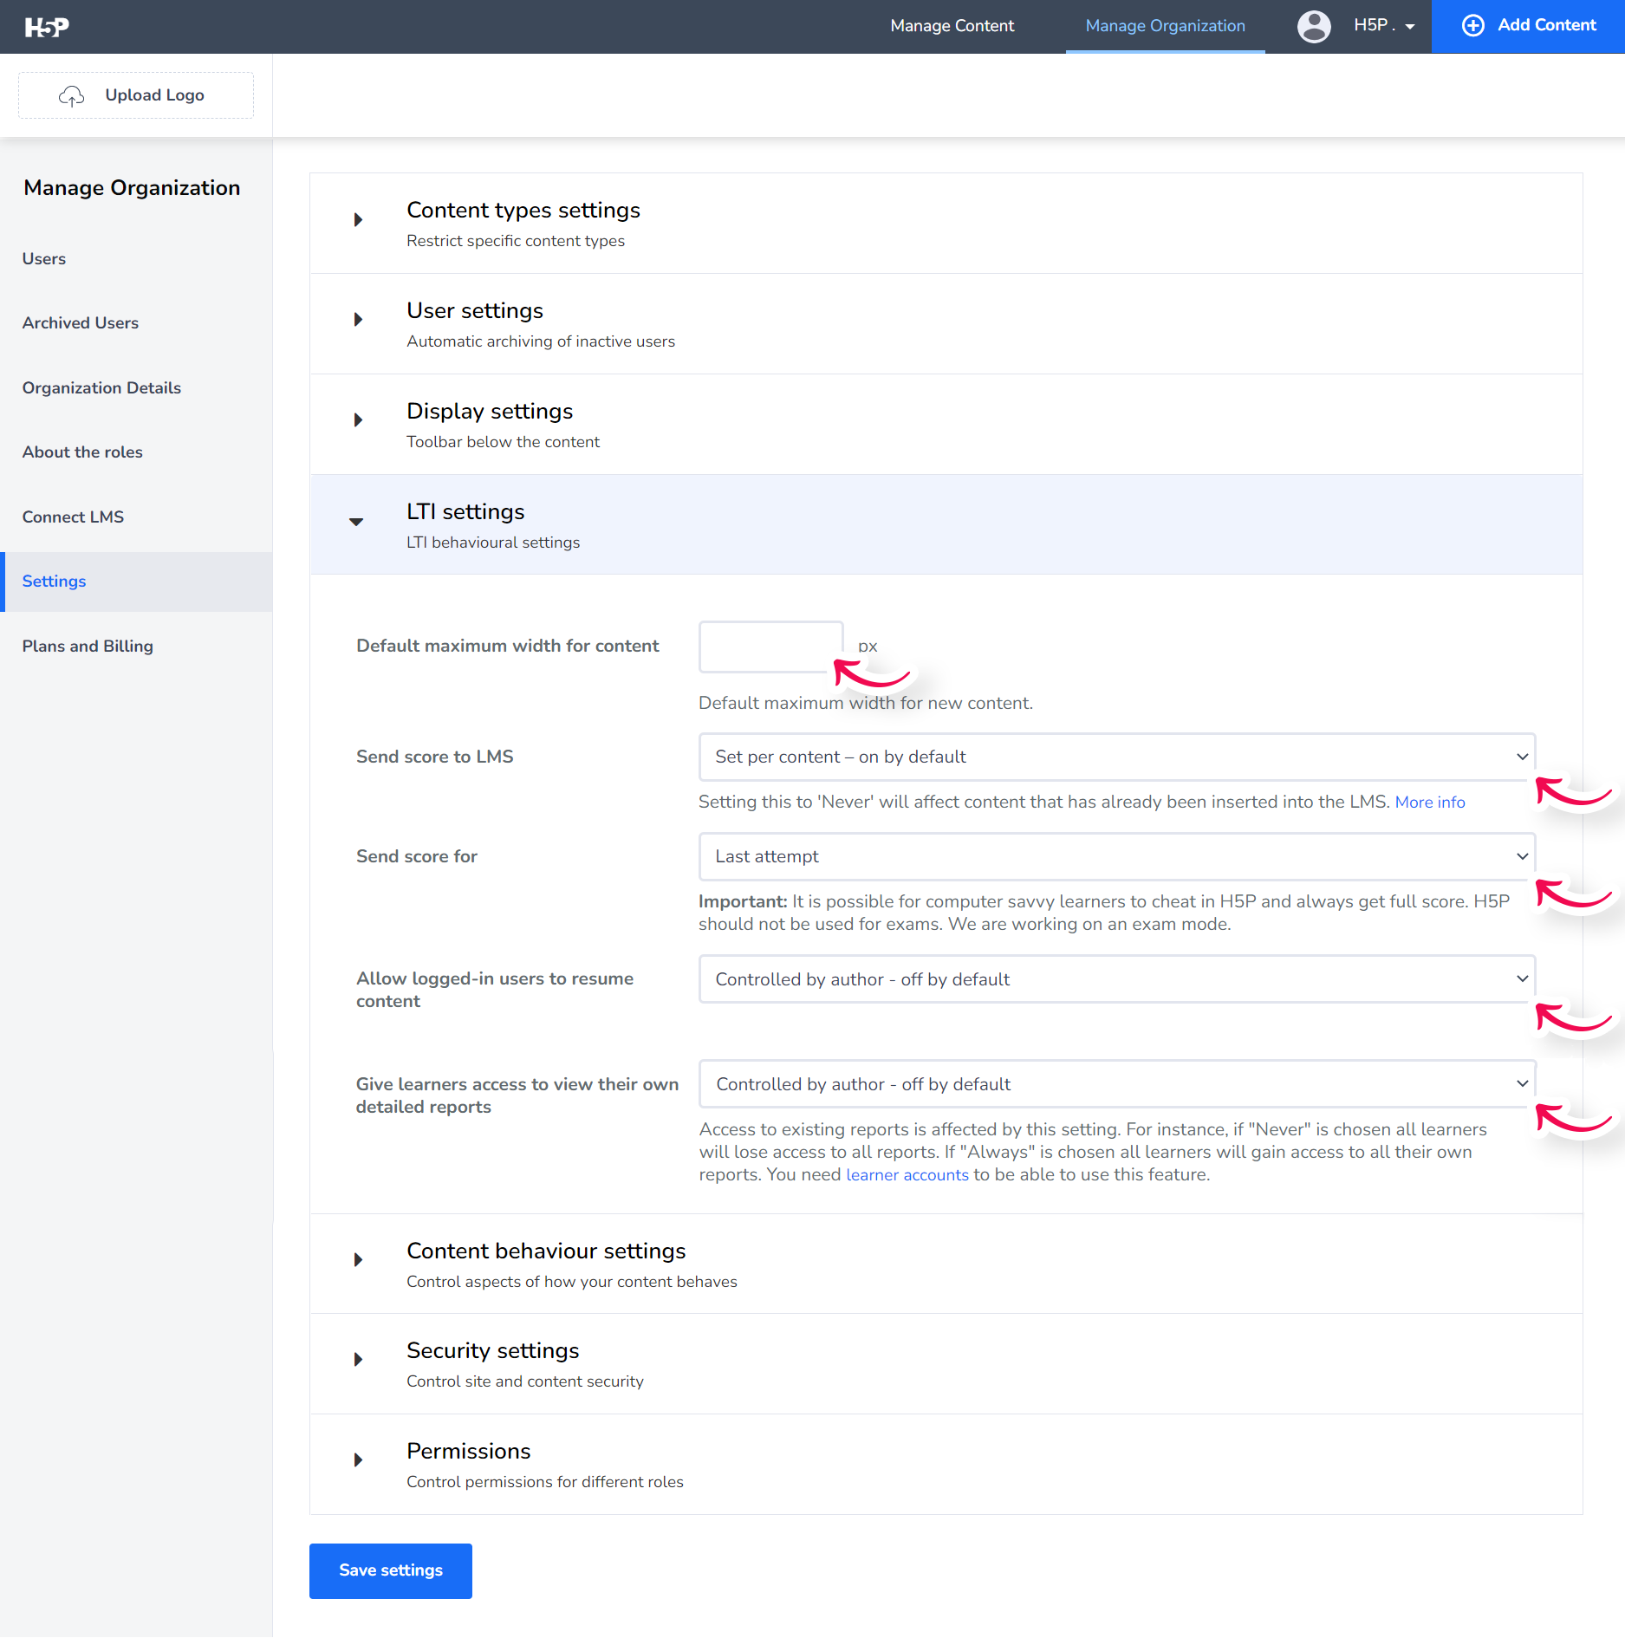Click the H5P logo in the top bar

tap(48, 26)
